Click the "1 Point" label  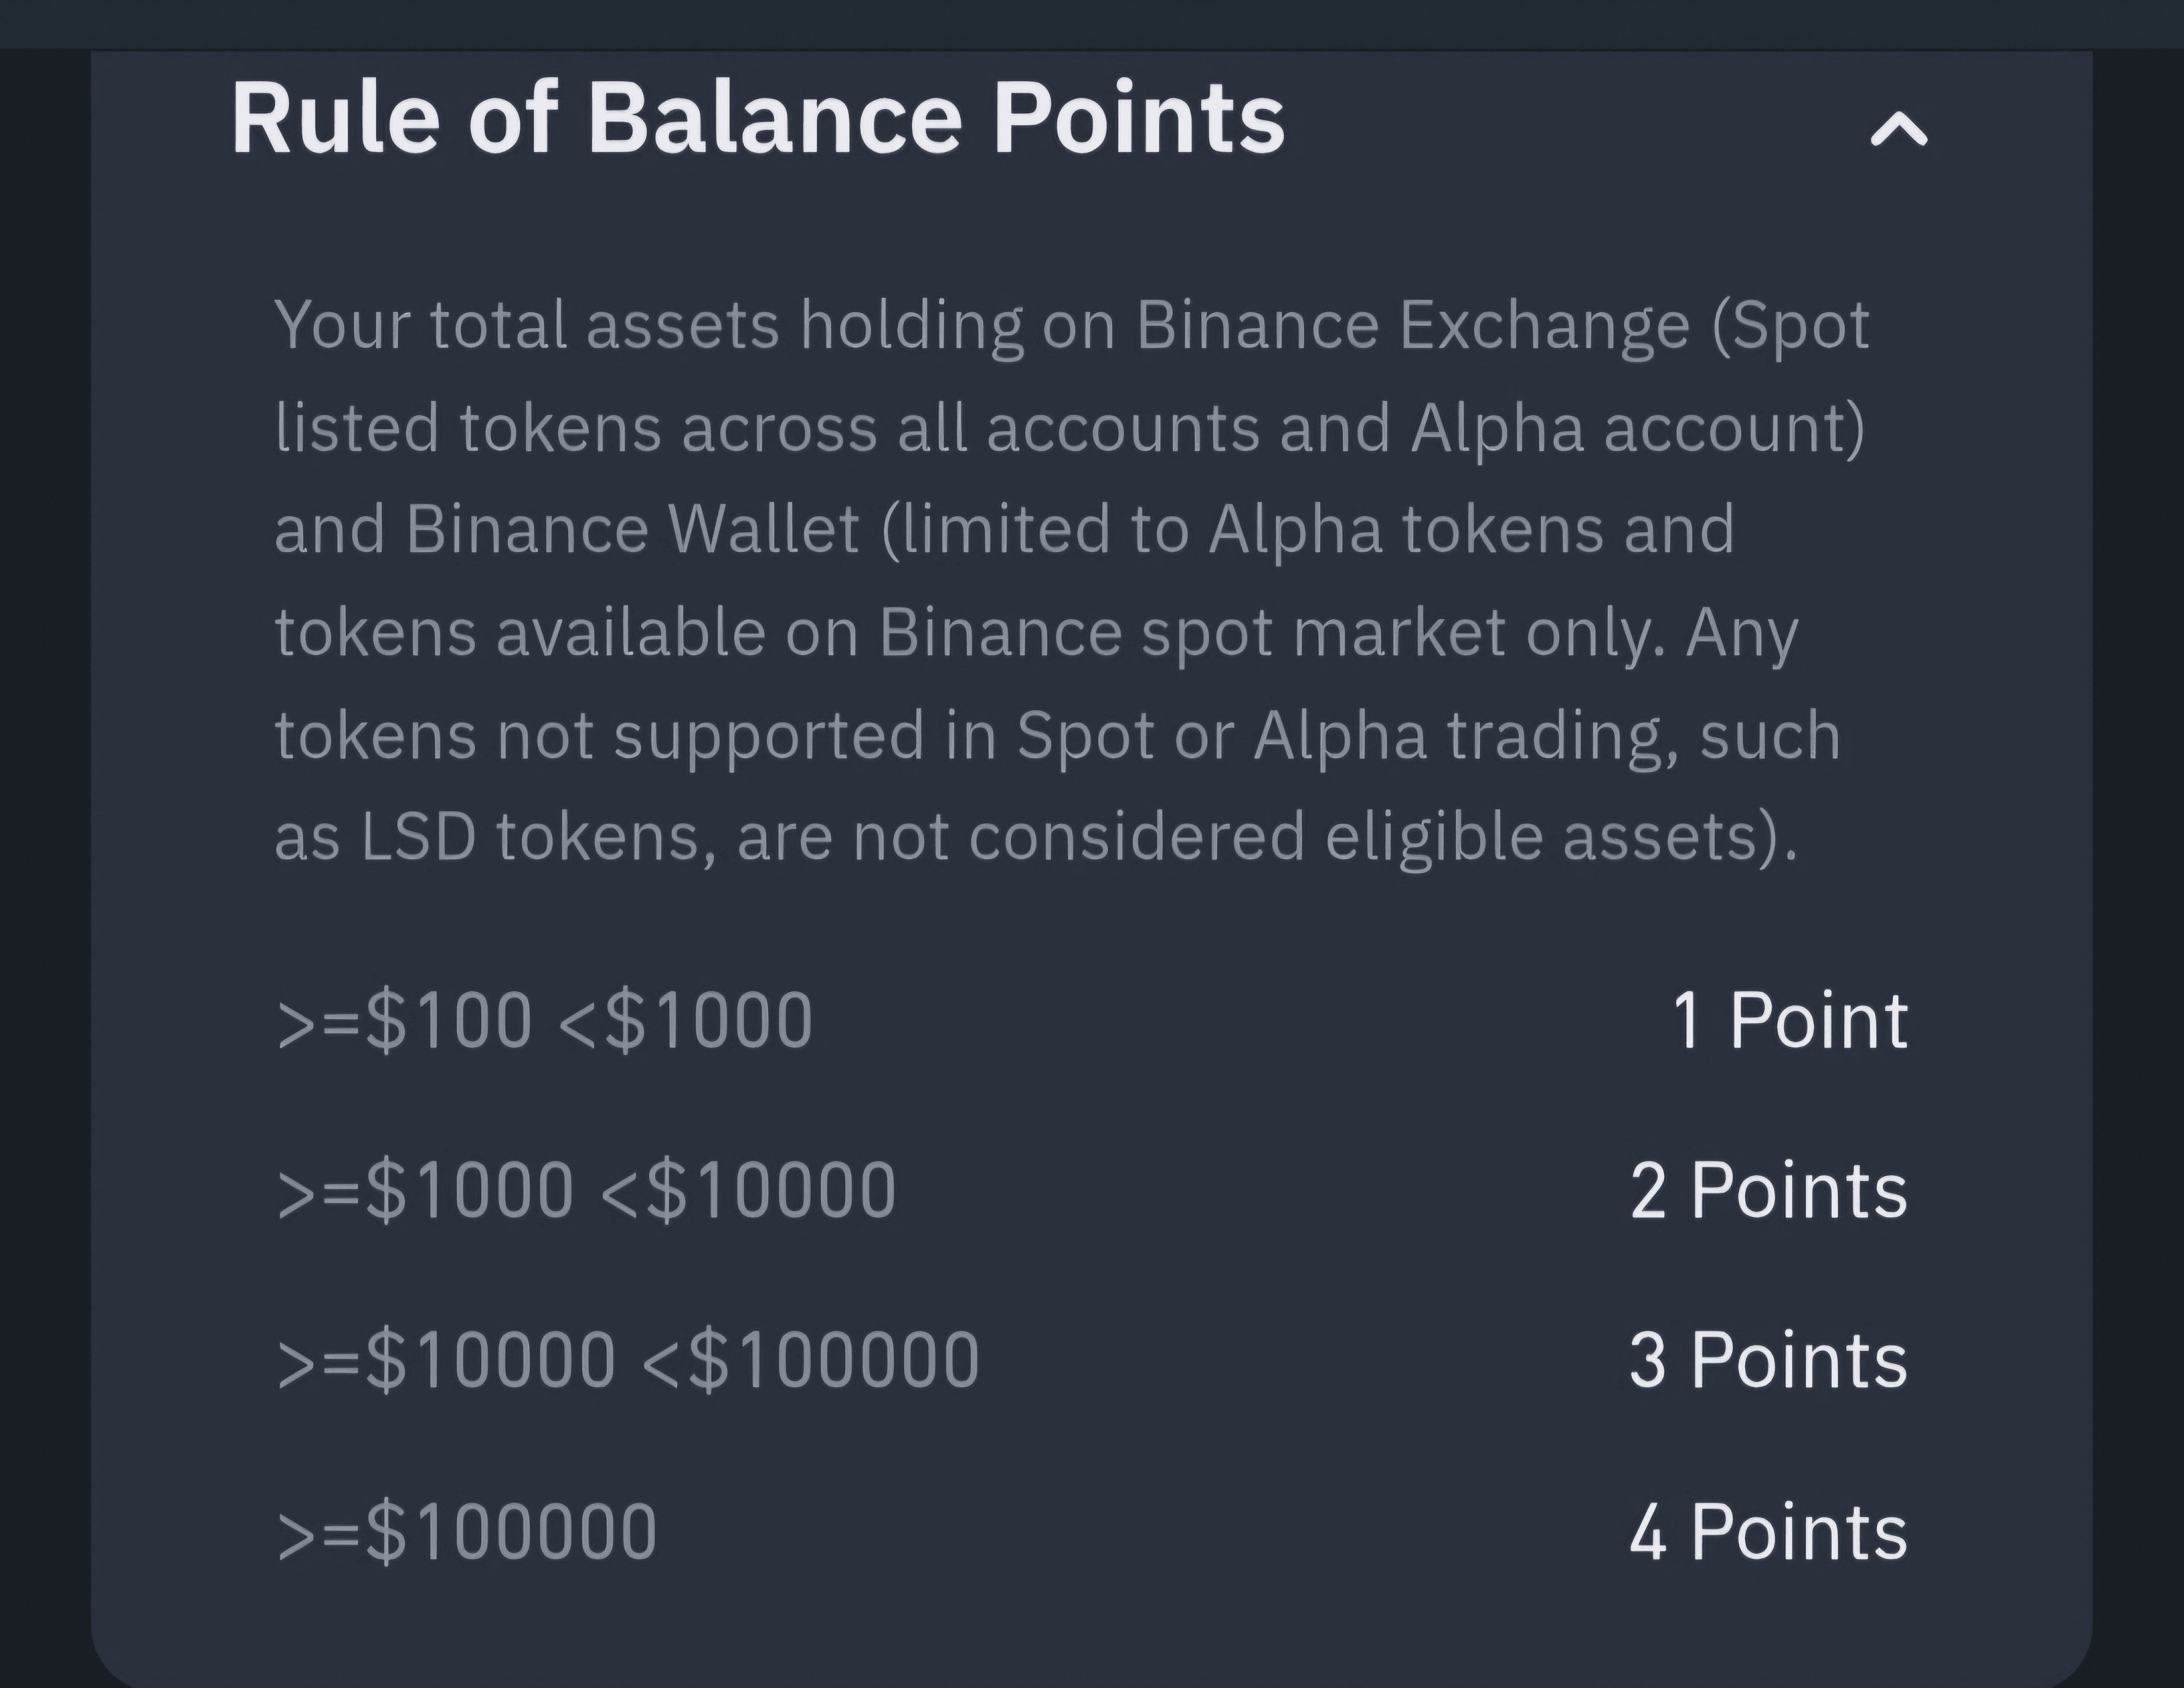click(1789, 1020)
